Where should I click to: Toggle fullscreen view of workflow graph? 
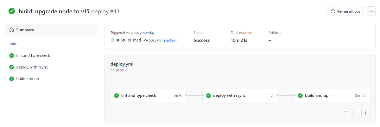click(347, 113)
